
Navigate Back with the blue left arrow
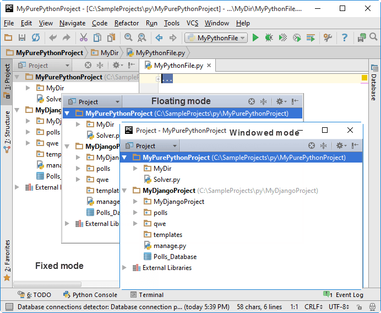(159, 37)
